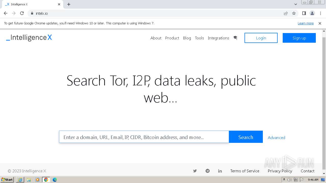Close the Intelligence X tab
The width and height of the screenshot is (326, 183).
click(59, 4)
